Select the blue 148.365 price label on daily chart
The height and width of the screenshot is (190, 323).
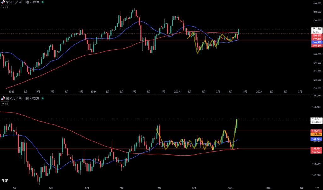coord(316,139)
